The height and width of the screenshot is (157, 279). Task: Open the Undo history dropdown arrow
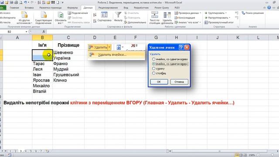[x=28, y=3]
